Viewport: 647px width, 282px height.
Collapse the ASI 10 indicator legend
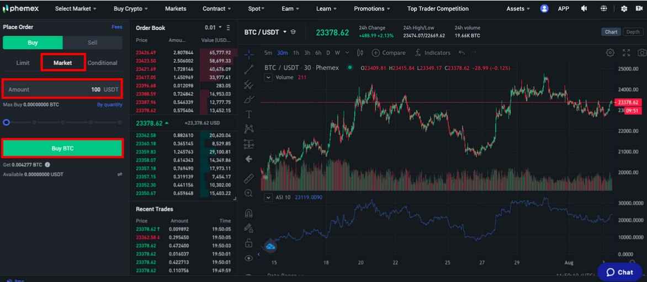[x=269, y=197]
